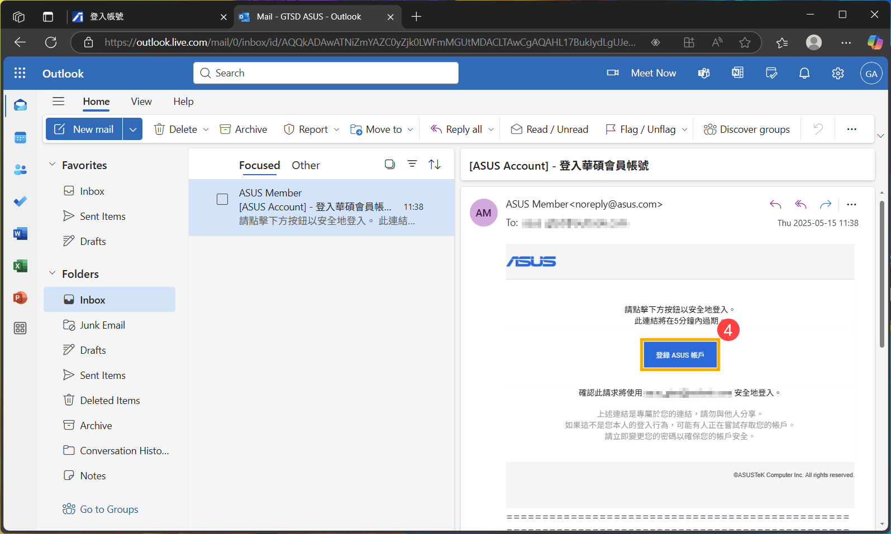The width and height of the screenshot is (891, 534).
Task: Archive the selected message
Action: pos(244,129)
